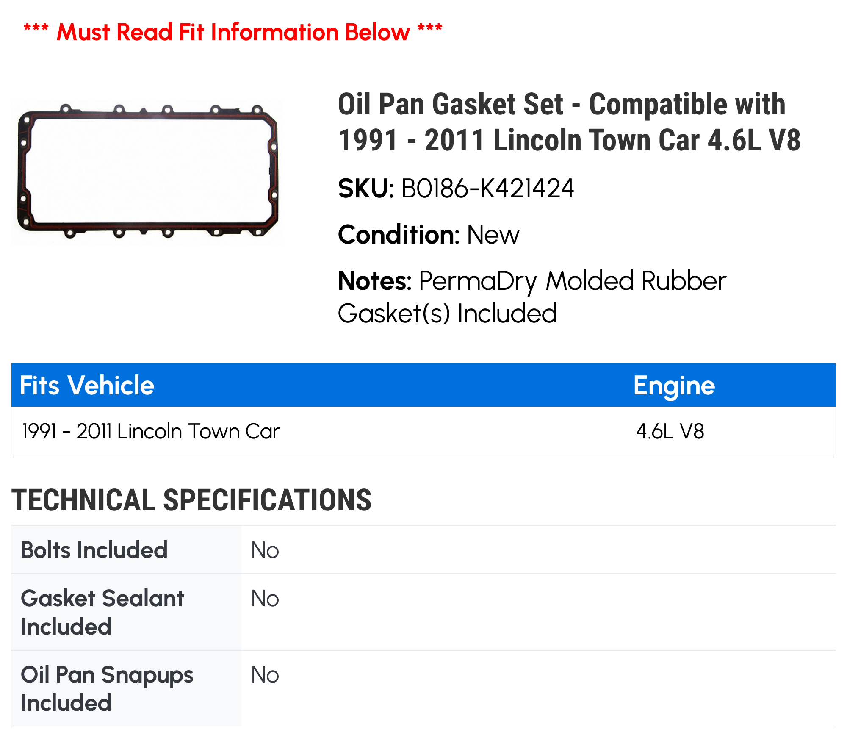Click the No value for Bolts Included

tap(265, 550)
